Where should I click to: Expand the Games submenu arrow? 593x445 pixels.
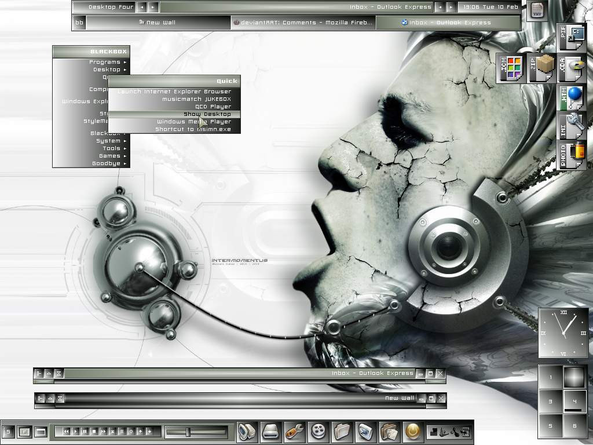(125, 156)
